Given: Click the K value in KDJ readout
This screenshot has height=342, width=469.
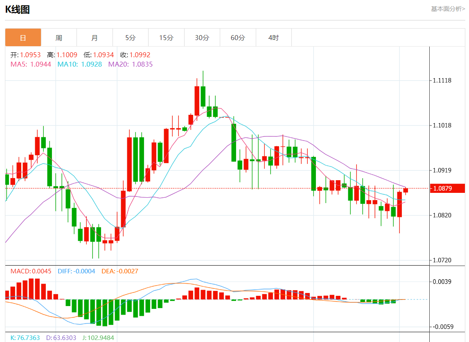Looking at the screenshot, I should point(25,338).
